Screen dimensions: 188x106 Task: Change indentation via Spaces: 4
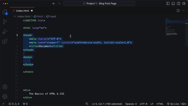click(x=131, y=104)
